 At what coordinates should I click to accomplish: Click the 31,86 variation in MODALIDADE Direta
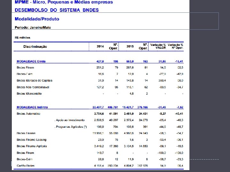tap(162, 61)
